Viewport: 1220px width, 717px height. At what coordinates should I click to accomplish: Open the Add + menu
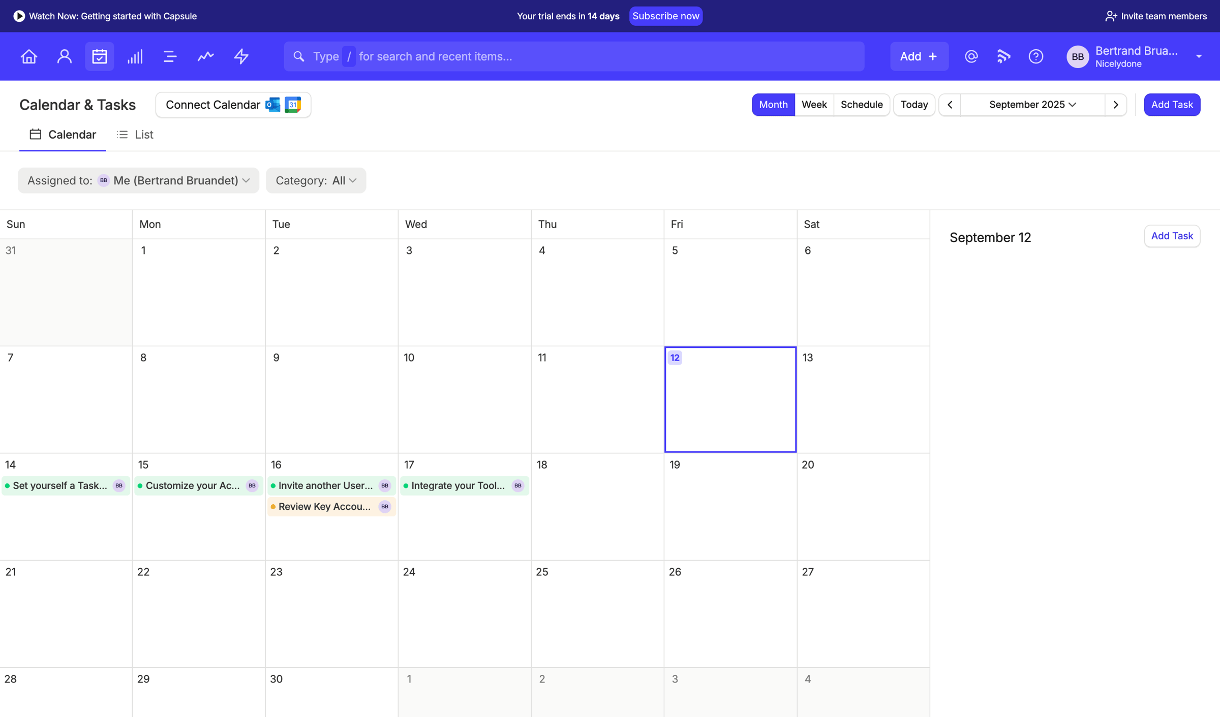919,56
